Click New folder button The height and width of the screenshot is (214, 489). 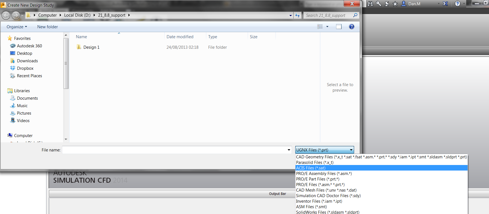(x=48, y=27)
